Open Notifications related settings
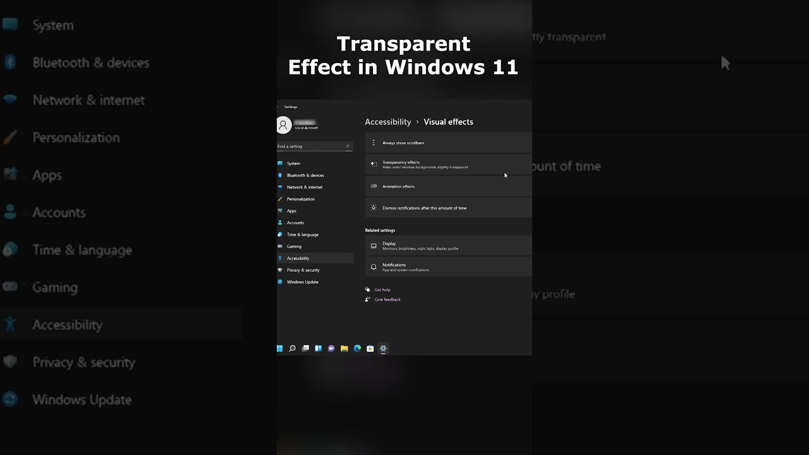Screen dimensions: 809x455 tap(449, 267)
